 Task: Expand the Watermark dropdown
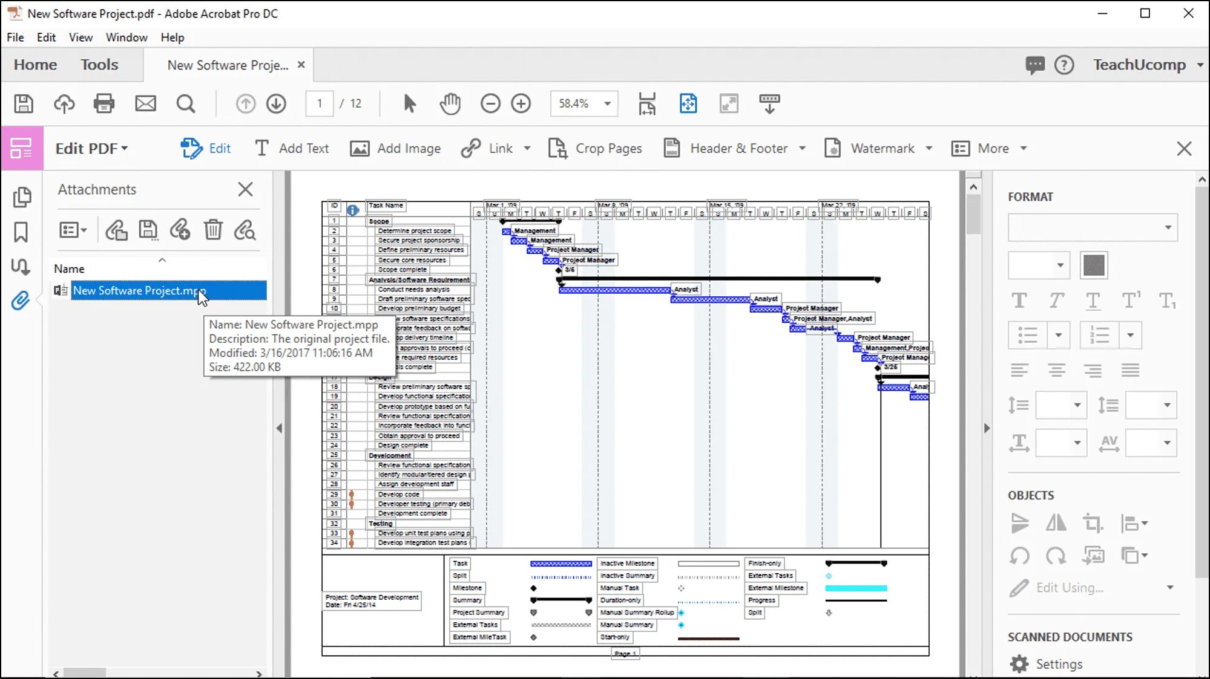click(930, 148)
